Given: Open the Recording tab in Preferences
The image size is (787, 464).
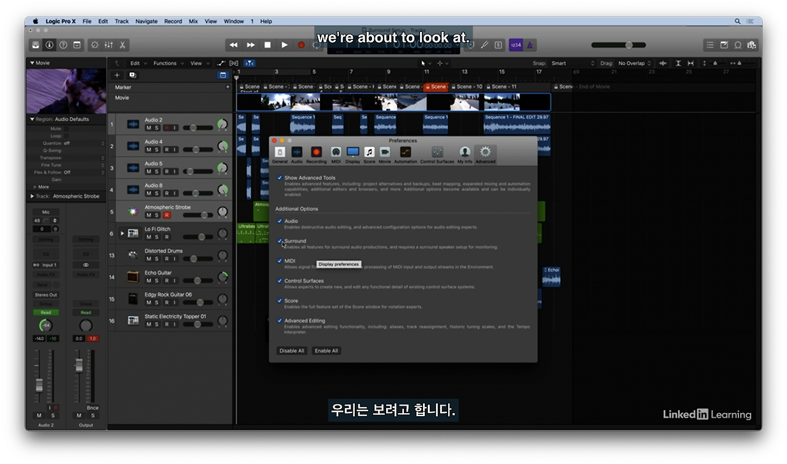Looking at the screenshot, I should (x=316, y=155).
